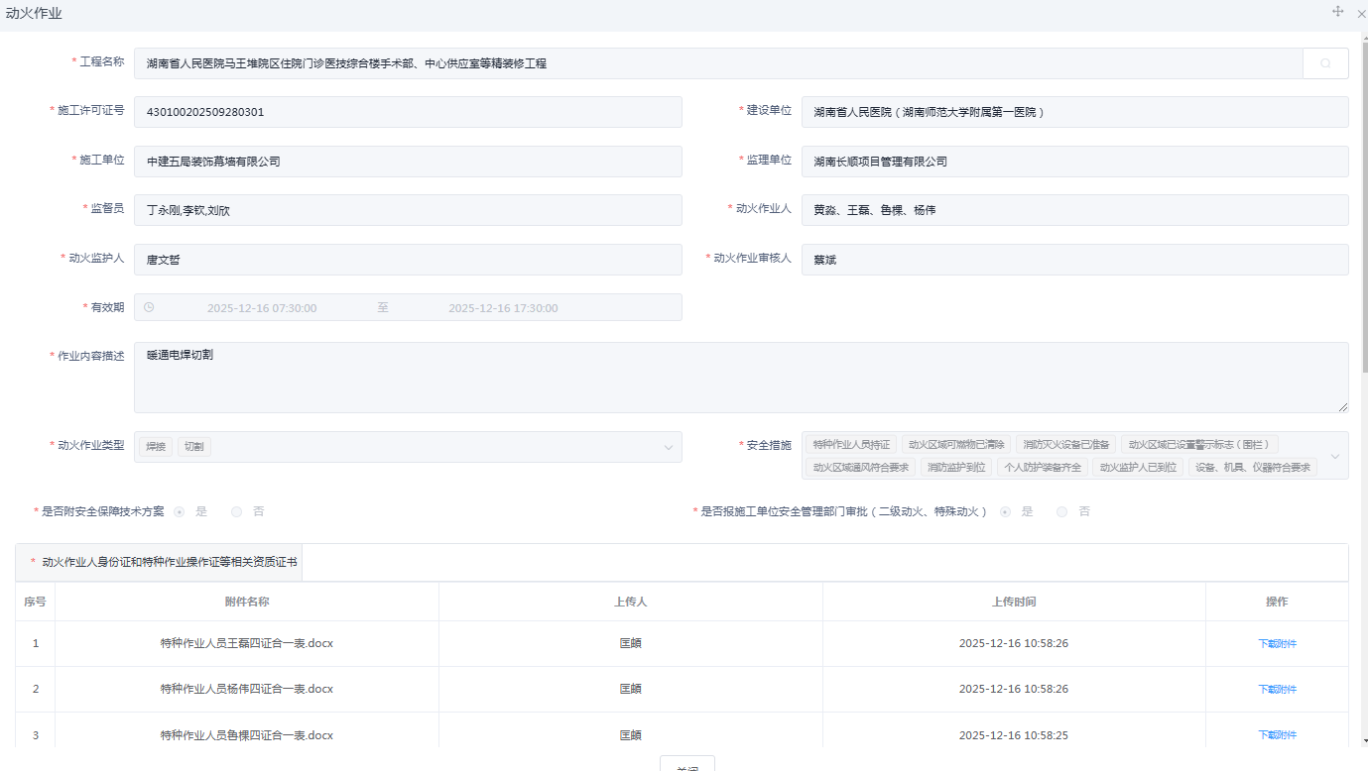Choose 否 for 是否报施工单位安全管理部门审批
Screen dimensions: 1368x771
1062,511
